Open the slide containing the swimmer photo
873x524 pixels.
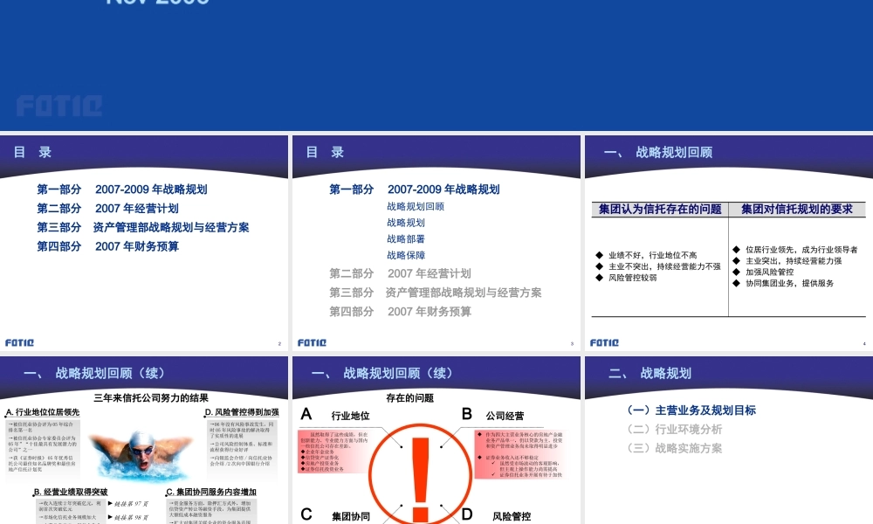[x=144, y=440]
